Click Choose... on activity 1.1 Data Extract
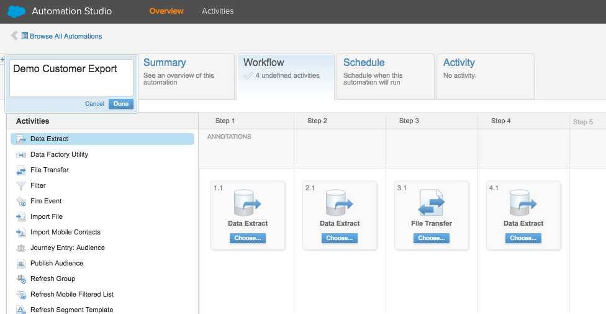 click(247, 238)
